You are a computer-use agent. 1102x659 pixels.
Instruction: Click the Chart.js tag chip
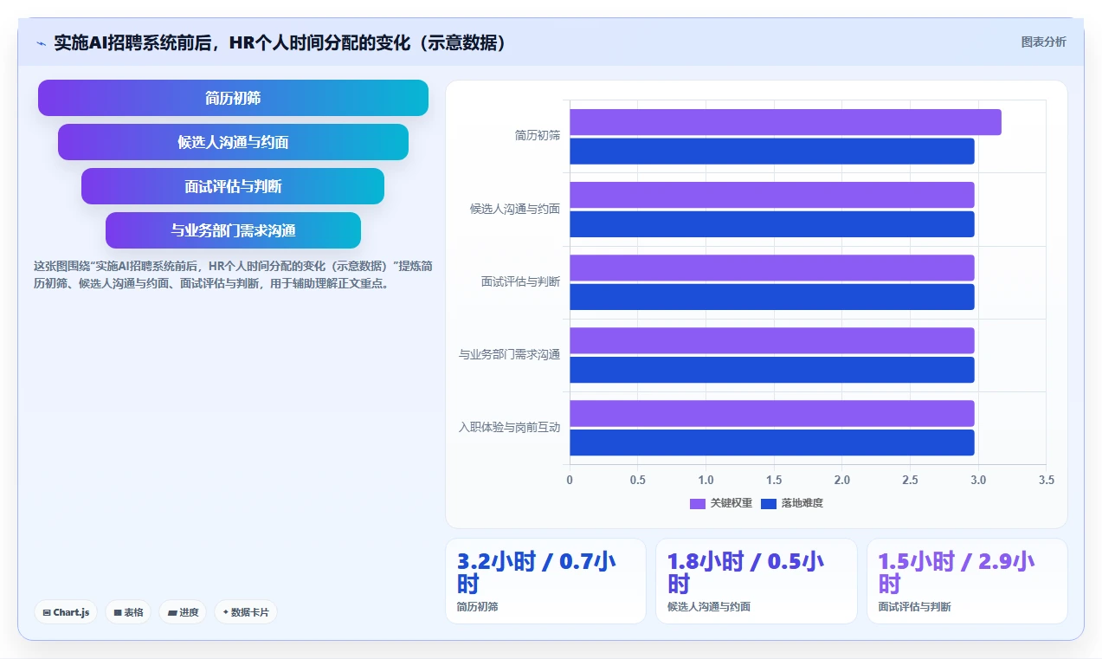point(67,612)
